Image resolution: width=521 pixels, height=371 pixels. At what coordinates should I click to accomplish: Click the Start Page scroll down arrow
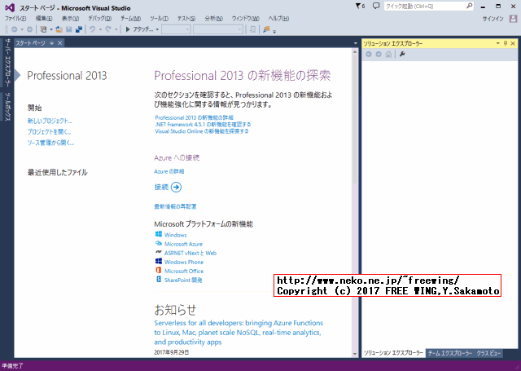(355, 354)
